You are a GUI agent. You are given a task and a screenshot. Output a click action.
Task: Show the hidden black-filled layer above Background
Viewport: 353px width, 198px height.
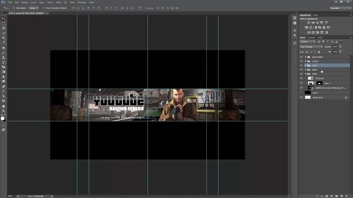point(301,92)
